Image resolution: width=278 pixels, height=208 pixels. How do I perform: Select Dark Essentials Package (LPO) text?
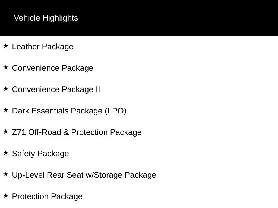[69, 111]
